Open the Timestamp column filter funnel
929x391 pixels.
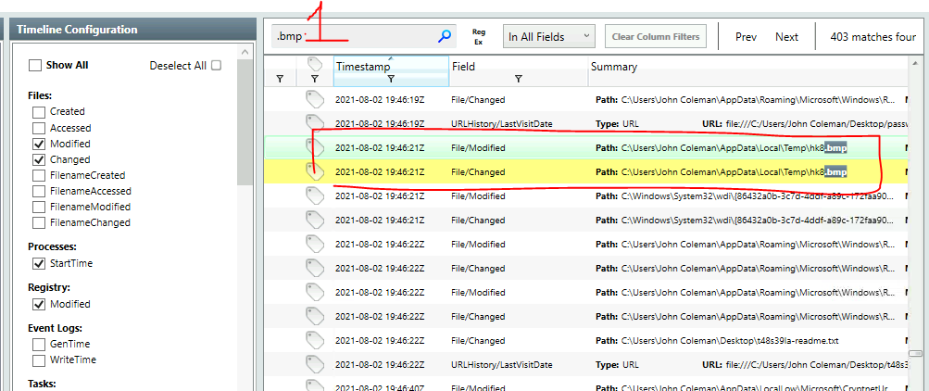click(390, 81)
